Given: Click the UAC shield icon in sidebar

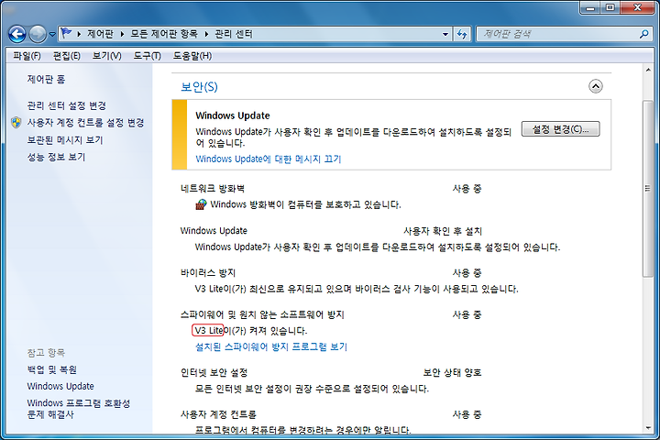Looking at the screenshot, I should coord(16,123).
